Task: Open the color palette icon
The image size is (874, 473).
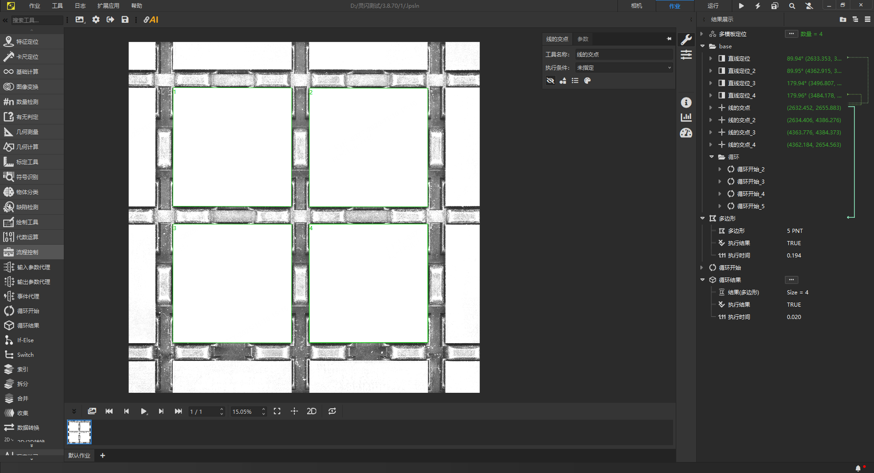Action: pos(587,81)
